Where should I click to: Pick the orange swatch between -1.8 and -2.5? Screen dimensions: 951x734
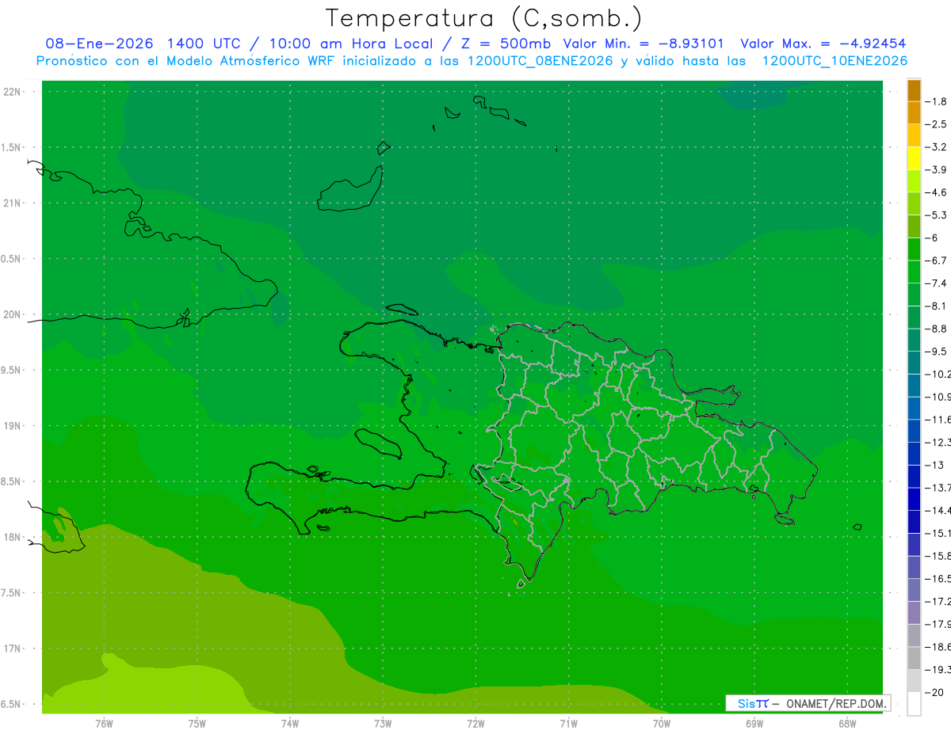914,113
